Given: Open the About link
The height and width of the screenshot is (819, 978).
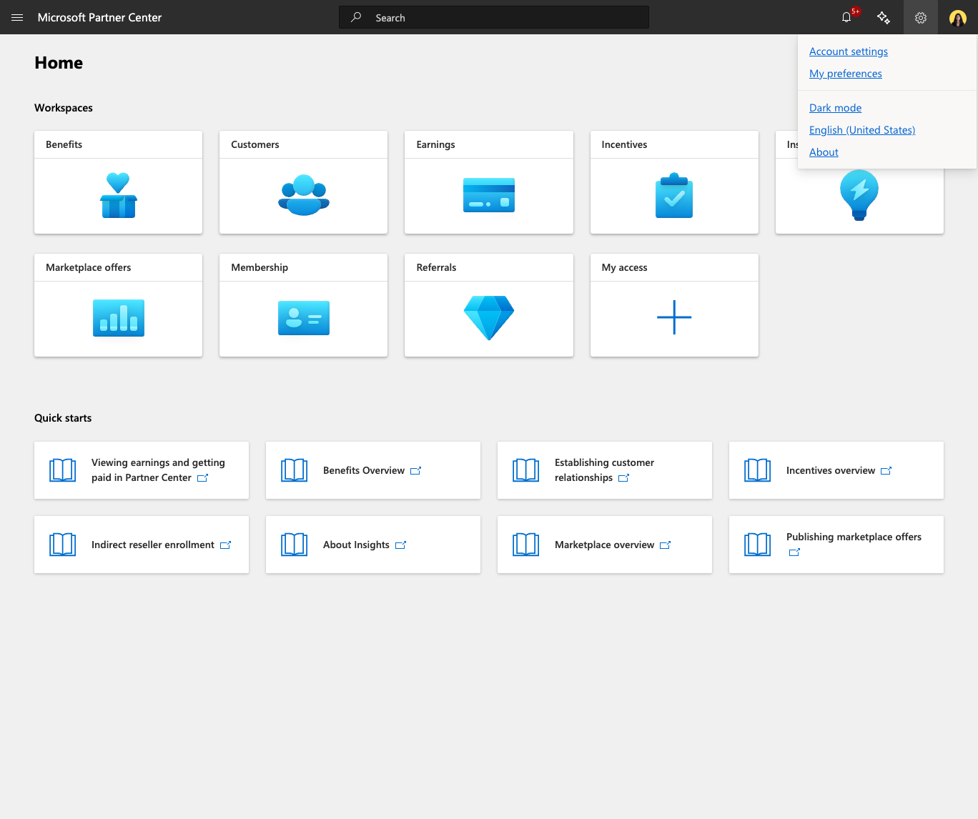Looking at the screenshot, I should (x=824, y=152).
